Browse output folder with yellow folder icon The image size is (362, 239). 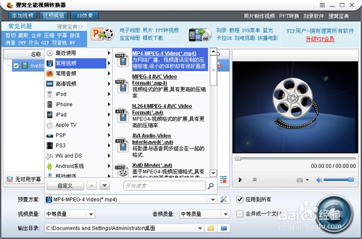click(211, 228)
